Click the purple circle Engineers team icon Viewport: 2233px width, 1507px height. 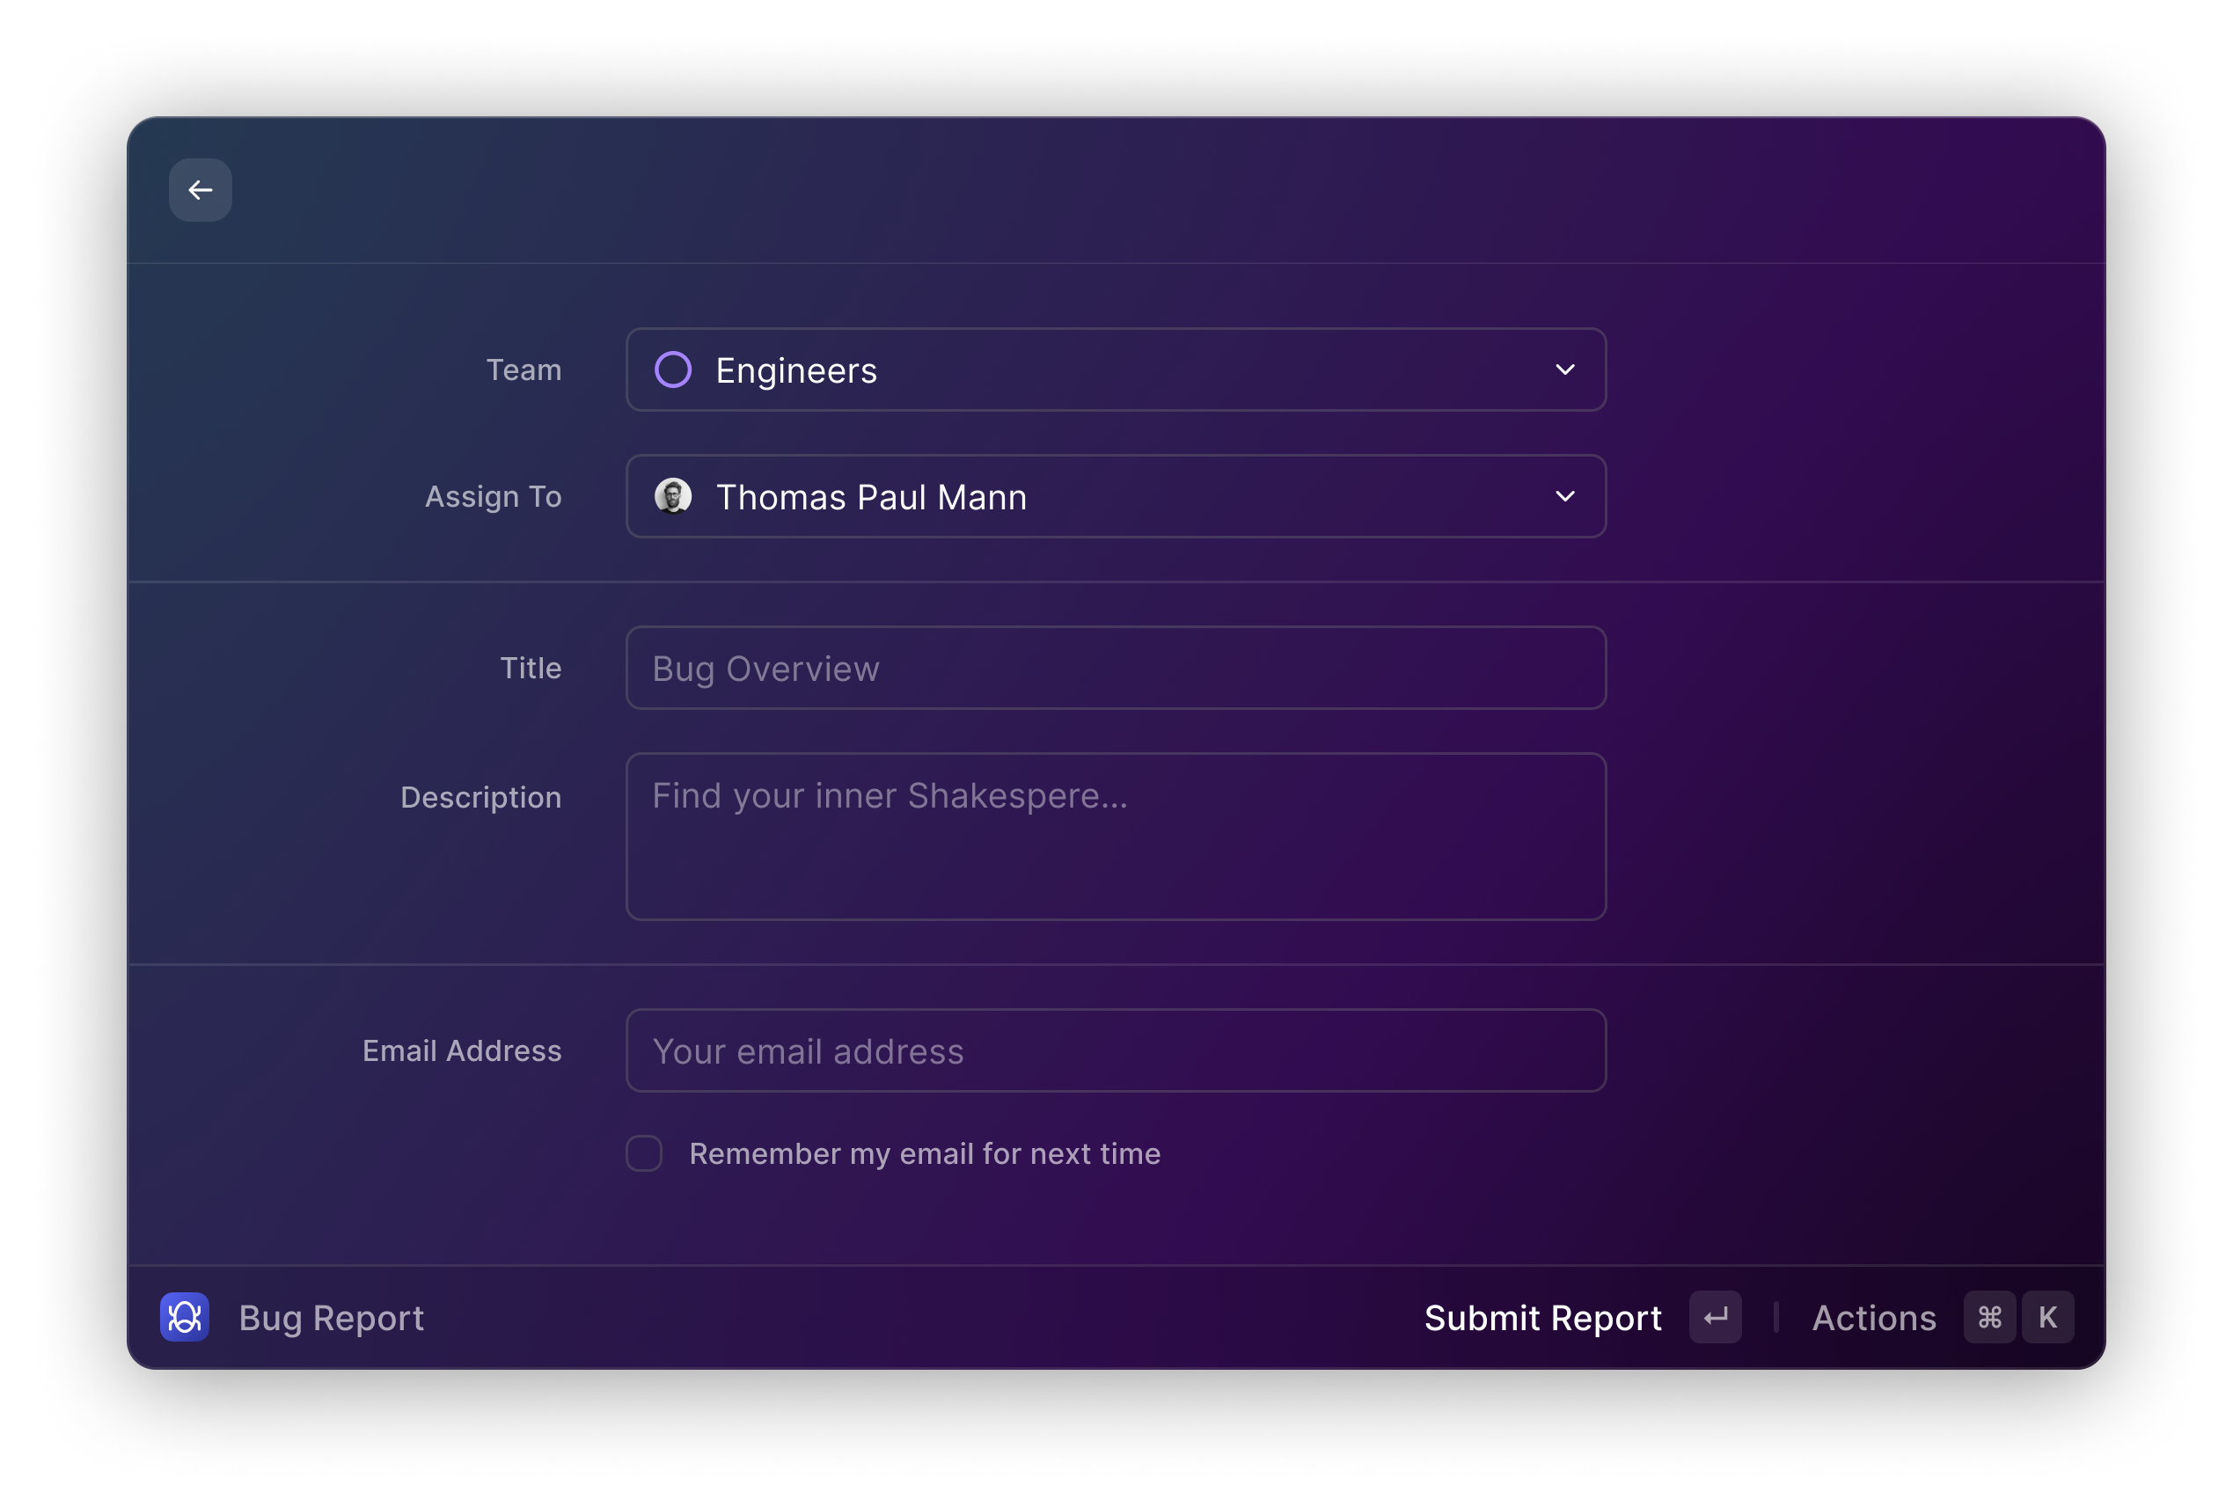(672, 369)
